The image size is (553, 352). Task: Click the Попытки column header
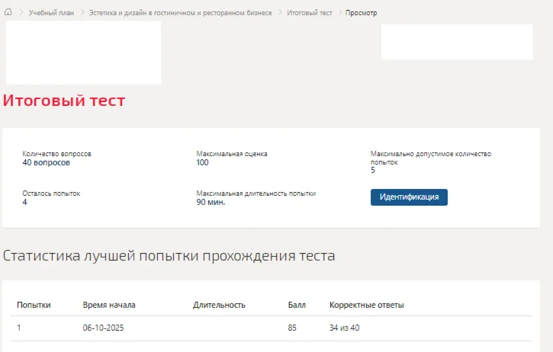pyautogui.click(x=34, y=306)
